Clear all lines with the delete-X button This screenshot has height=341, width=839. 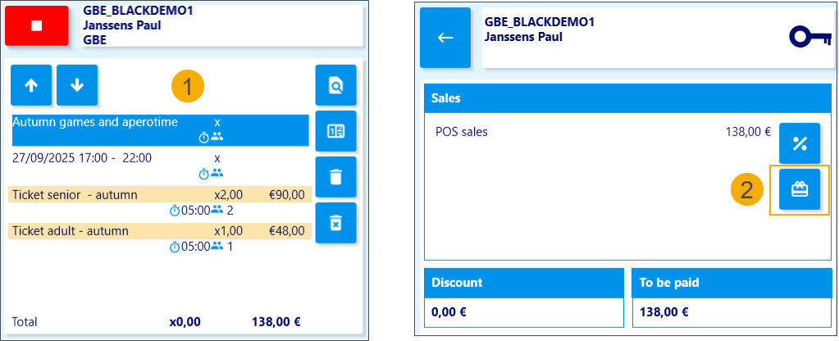335,223
